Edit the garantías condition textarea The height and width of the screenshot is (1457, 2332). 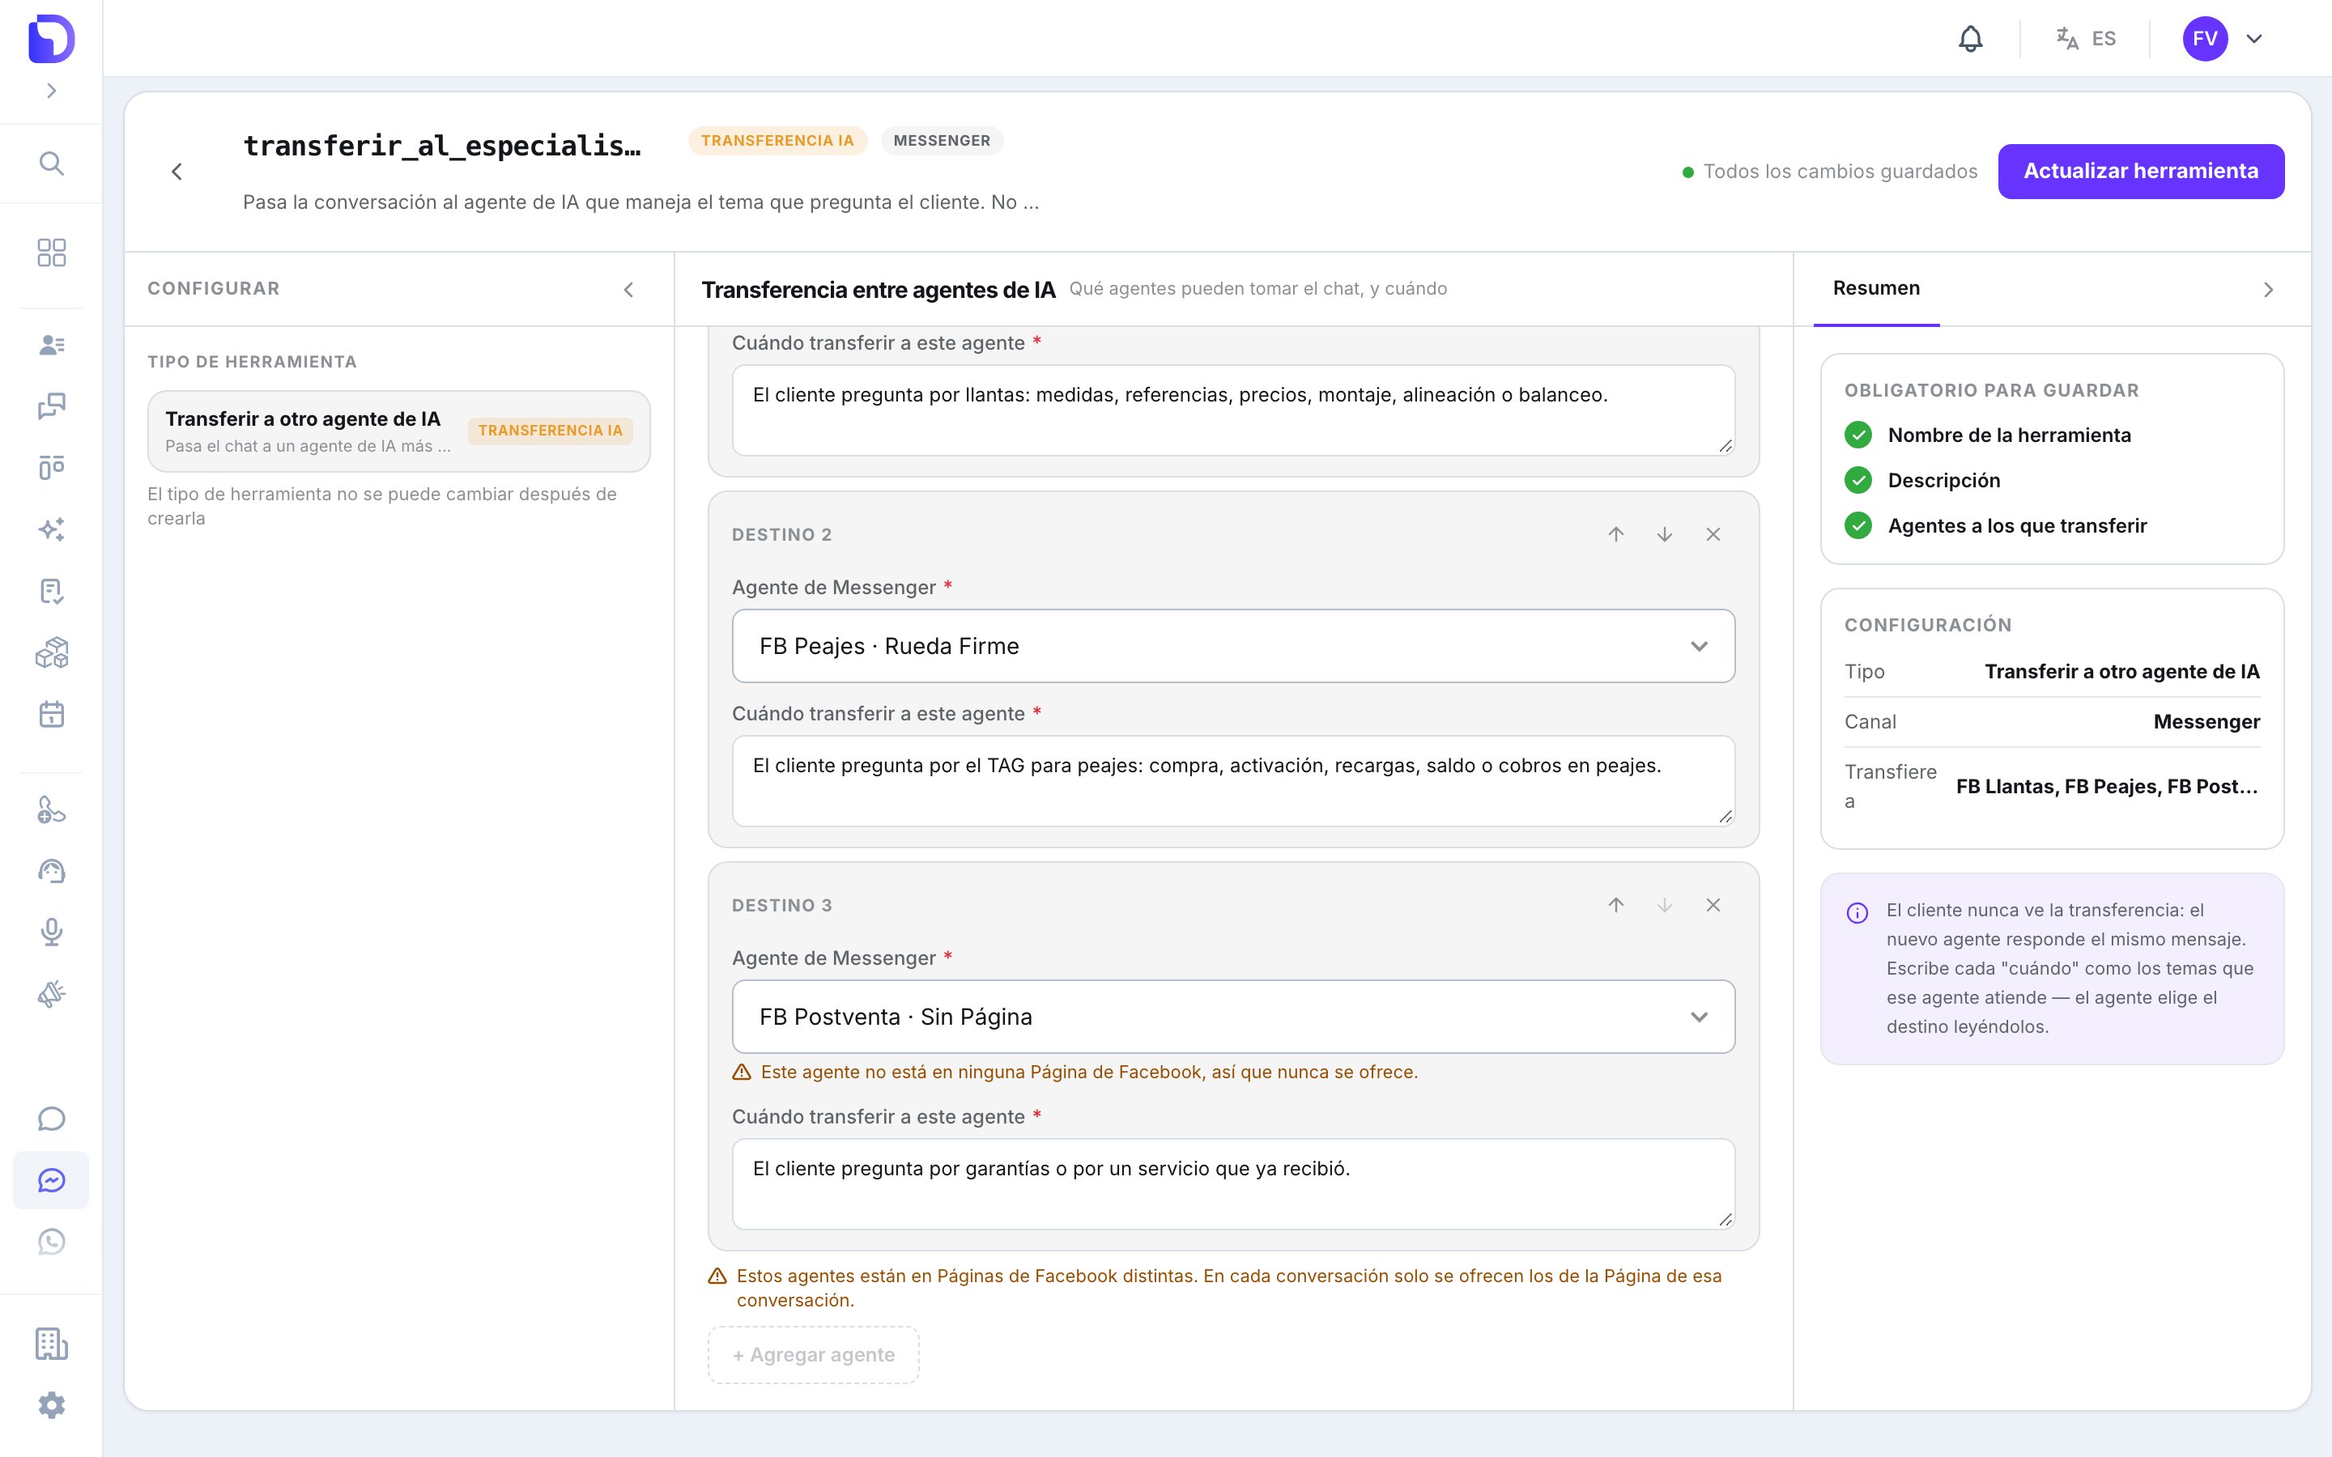tap(1233, 1183)
